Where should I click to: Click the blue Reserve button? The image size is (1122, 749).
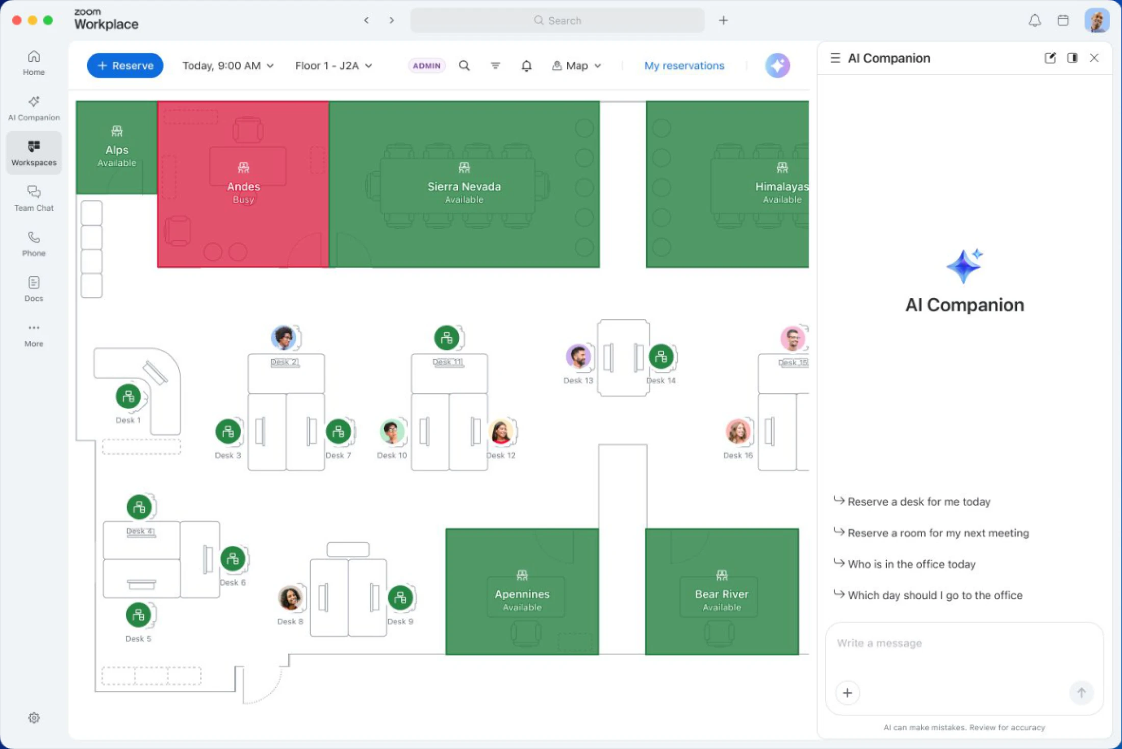click(125, 65)
